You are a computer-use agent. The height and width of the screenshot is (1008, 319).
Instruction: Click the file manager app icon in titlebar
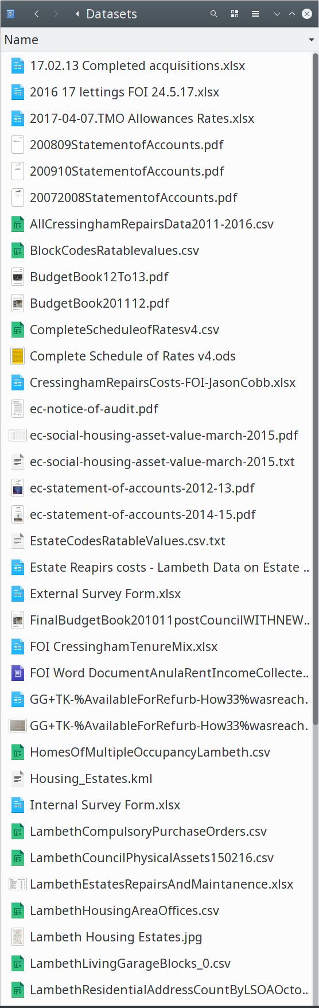(10, 14)
